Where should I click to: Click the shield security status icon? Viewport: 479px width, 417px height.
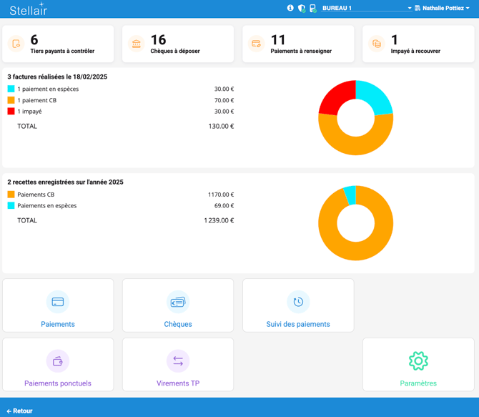(x=301, y=9)
